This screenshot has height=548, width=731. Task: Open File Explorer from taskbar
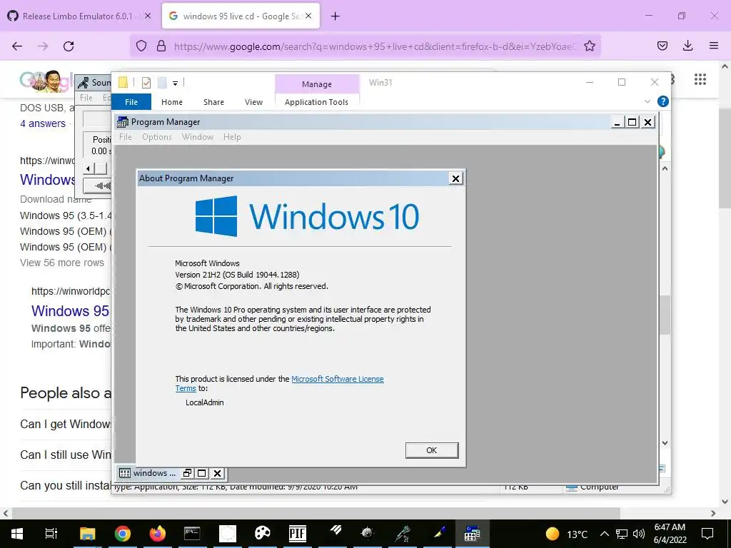87,534
